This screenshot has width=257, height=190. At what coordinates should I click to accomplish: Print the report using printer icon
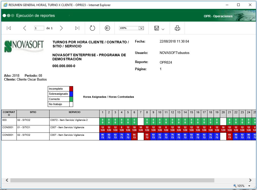(x=177, y=28)
